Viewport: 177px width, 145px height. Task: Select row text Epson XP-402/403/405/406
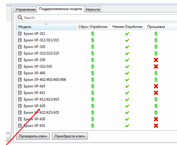[x=45, y=80]
